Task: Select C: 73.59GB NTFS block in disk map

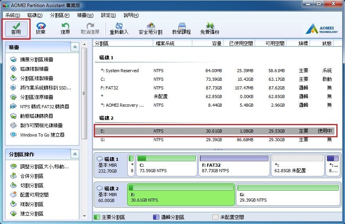Action: coord(166,165)
